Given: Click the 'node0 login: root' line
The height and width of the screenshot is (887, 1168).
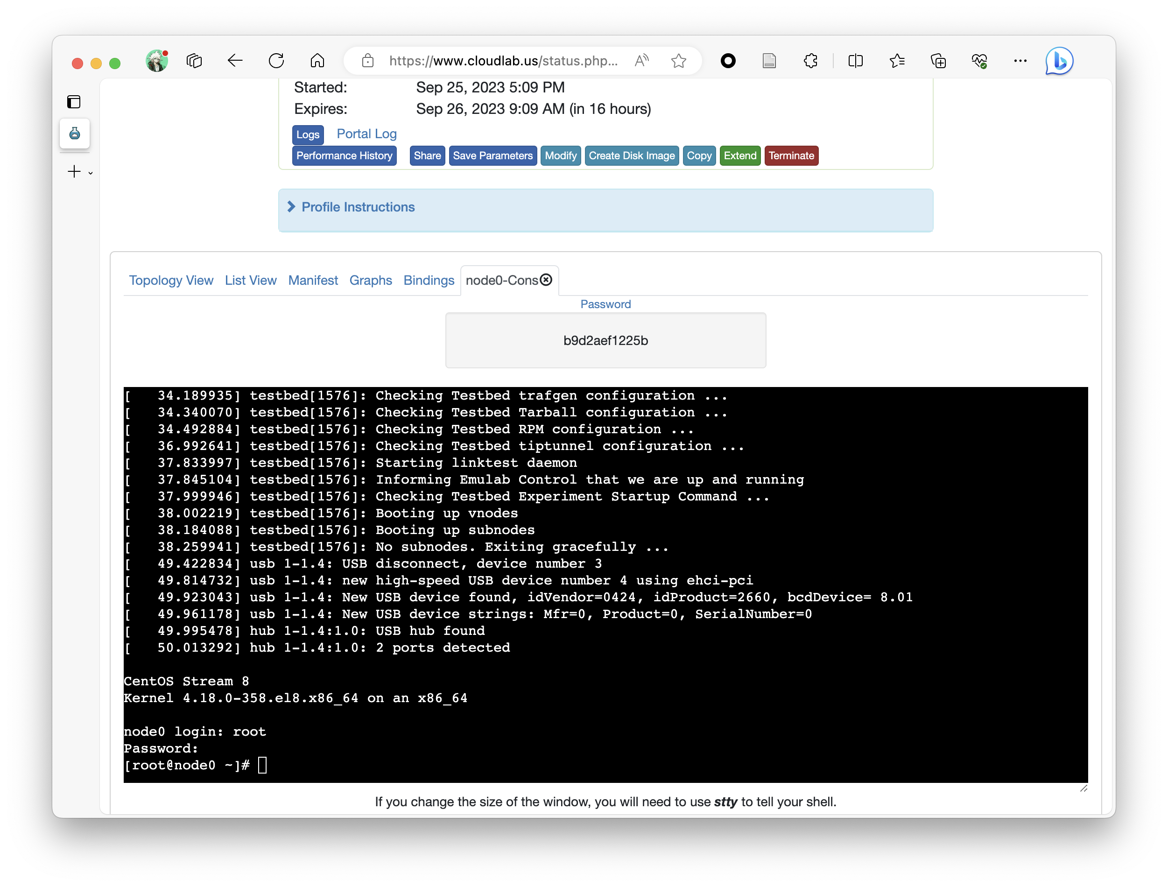Looking at the screenshot, I should click(195, 732).
